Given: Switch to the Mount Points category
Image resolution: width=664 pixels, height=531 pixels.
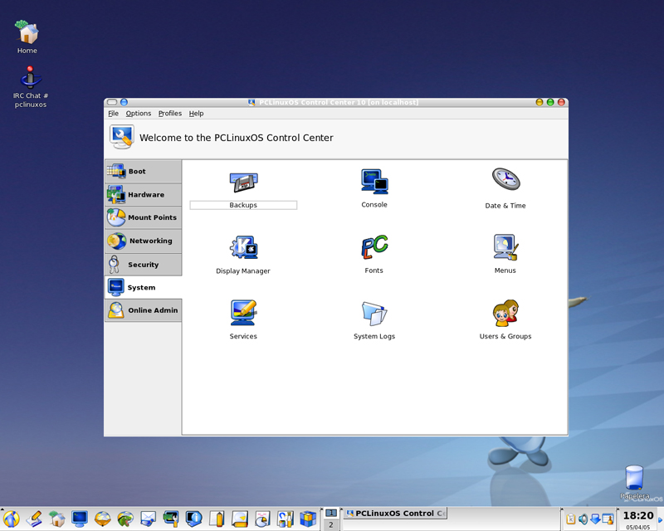Looking at the screenshot, I should point(144,217).
